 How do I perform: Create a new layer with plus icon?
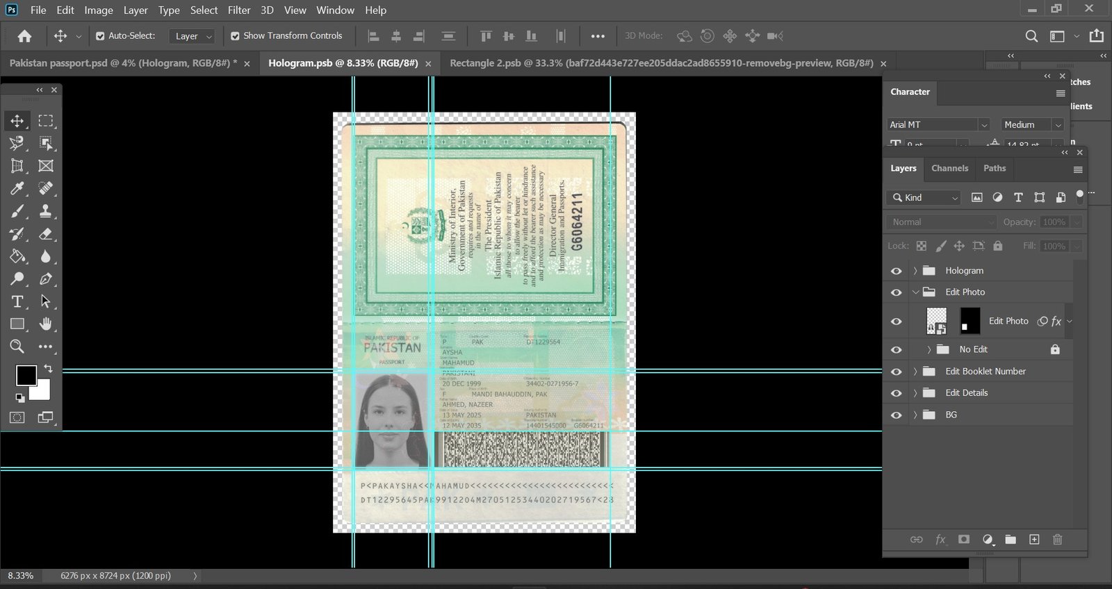[1034, 540]
